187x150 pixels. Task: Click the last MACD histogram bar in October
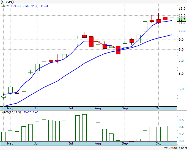[x=172, y=134]
